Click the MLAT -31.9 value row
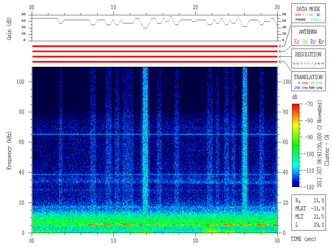 tap(310, 208)
